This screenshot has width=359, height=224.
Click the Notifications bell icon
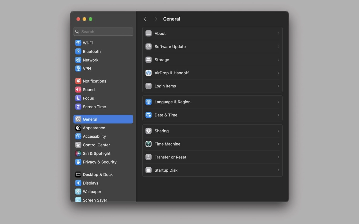78,81
